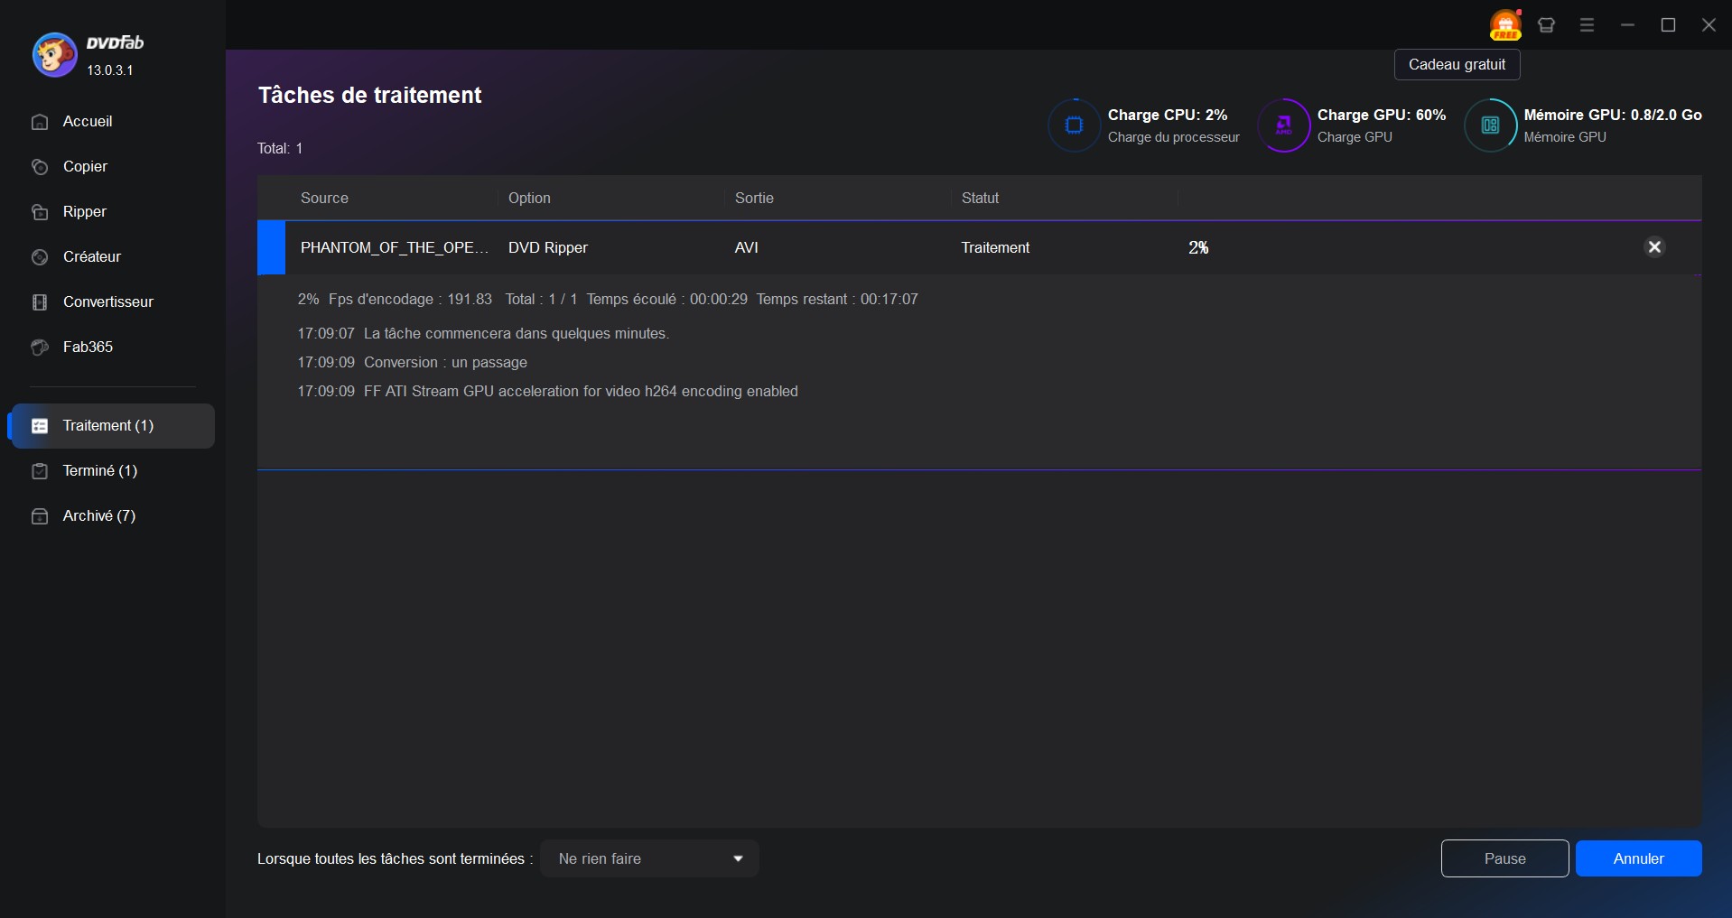Viewport: 1732px width, 918px height.
Task: Click the Archivé box icon
Action: click(x=40, y=516)
